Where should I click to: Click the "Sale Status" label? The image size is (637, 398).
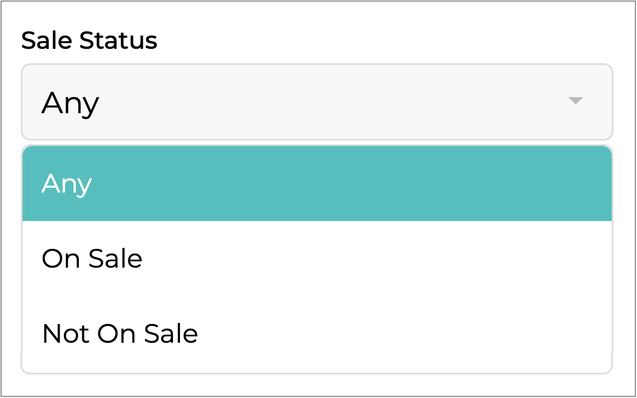89,41
